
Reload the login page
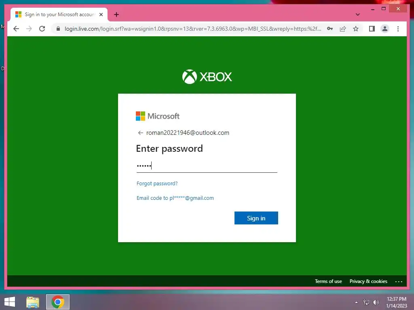coord(42,29)
